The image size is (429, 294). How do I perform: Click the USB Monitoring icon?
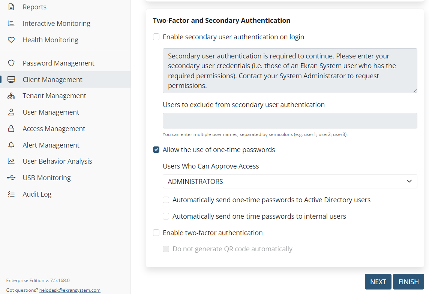coord(11,178)
